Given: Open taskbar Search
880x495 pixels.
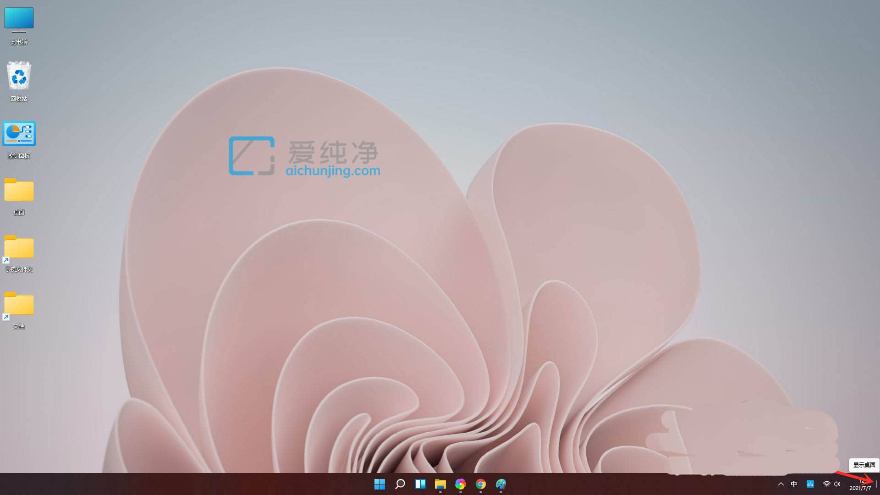Looking at the screenshot, I should pyautogui.click(x=400, y=484).
